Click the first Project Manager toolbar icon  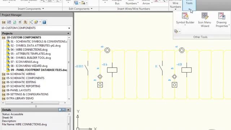[x=4, y=22]
